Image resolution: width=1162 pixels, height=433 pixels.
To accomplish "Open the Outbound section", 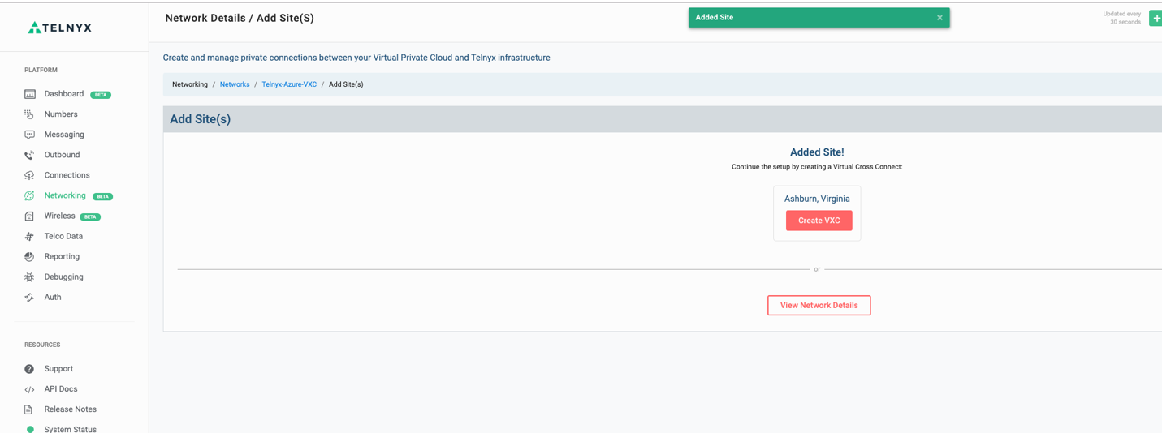I will tap(62, 155).
